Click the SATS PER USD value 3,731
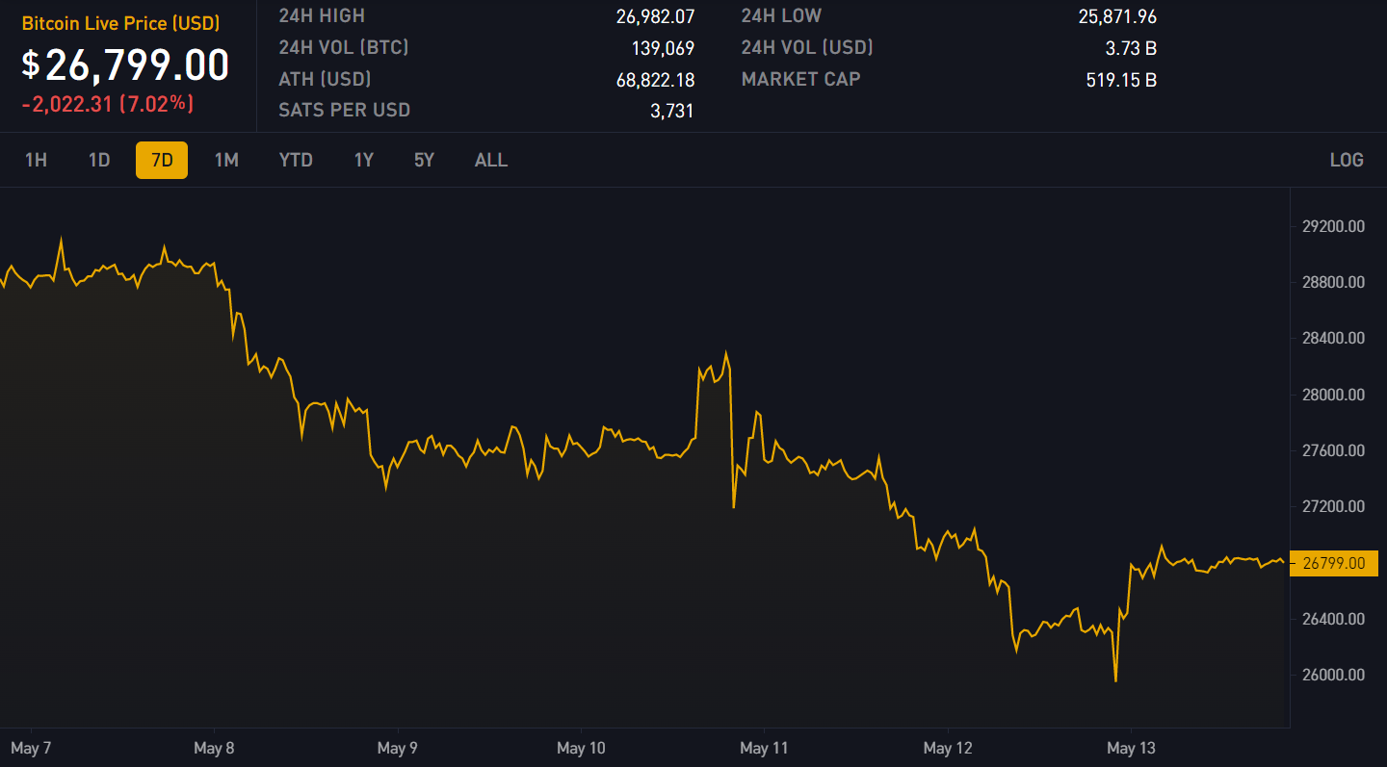This screenshot has height=767, width=1387. tap(671, 111)
